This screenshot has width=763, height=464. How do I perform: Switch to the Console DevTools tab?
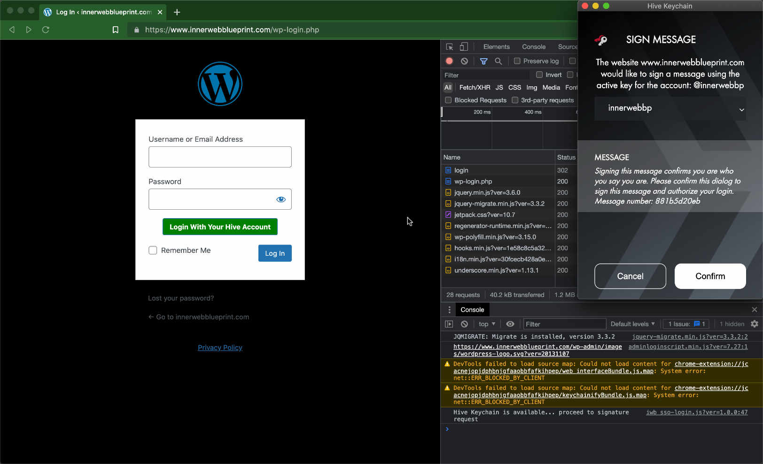click(534, 47)
